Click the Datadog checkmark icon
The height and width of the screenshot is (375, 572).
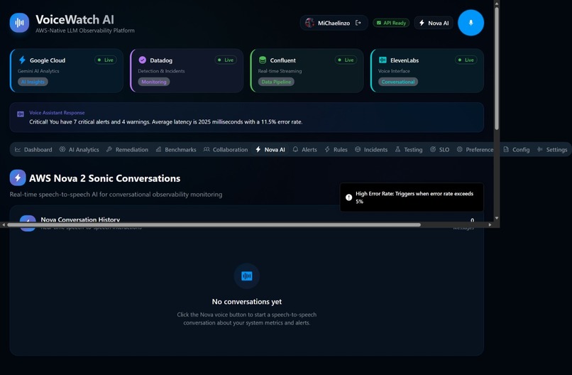coord(142,60)
